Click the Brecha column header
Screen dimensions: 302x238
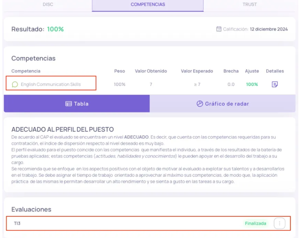coord(231,71)
